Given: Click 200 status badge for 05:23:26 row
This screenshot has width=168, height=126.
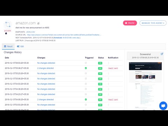Looking at the screenshot, I should [100, 73].
